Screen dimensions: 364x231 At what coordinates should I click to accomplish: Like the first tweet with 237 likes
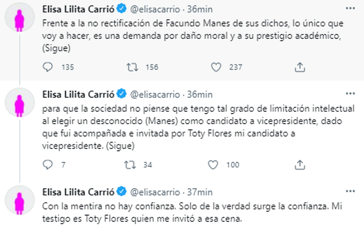[x=216, y=67]
